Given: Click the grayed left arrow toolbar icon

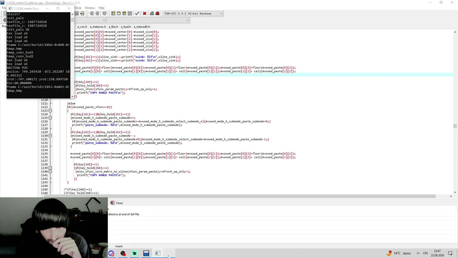Looking at the screenshot, I should tap(92, 14).
